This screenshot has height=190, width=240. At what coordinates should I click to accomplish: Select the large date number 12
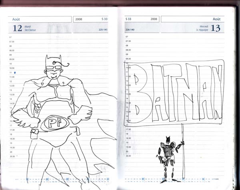[x=18, y=28]
